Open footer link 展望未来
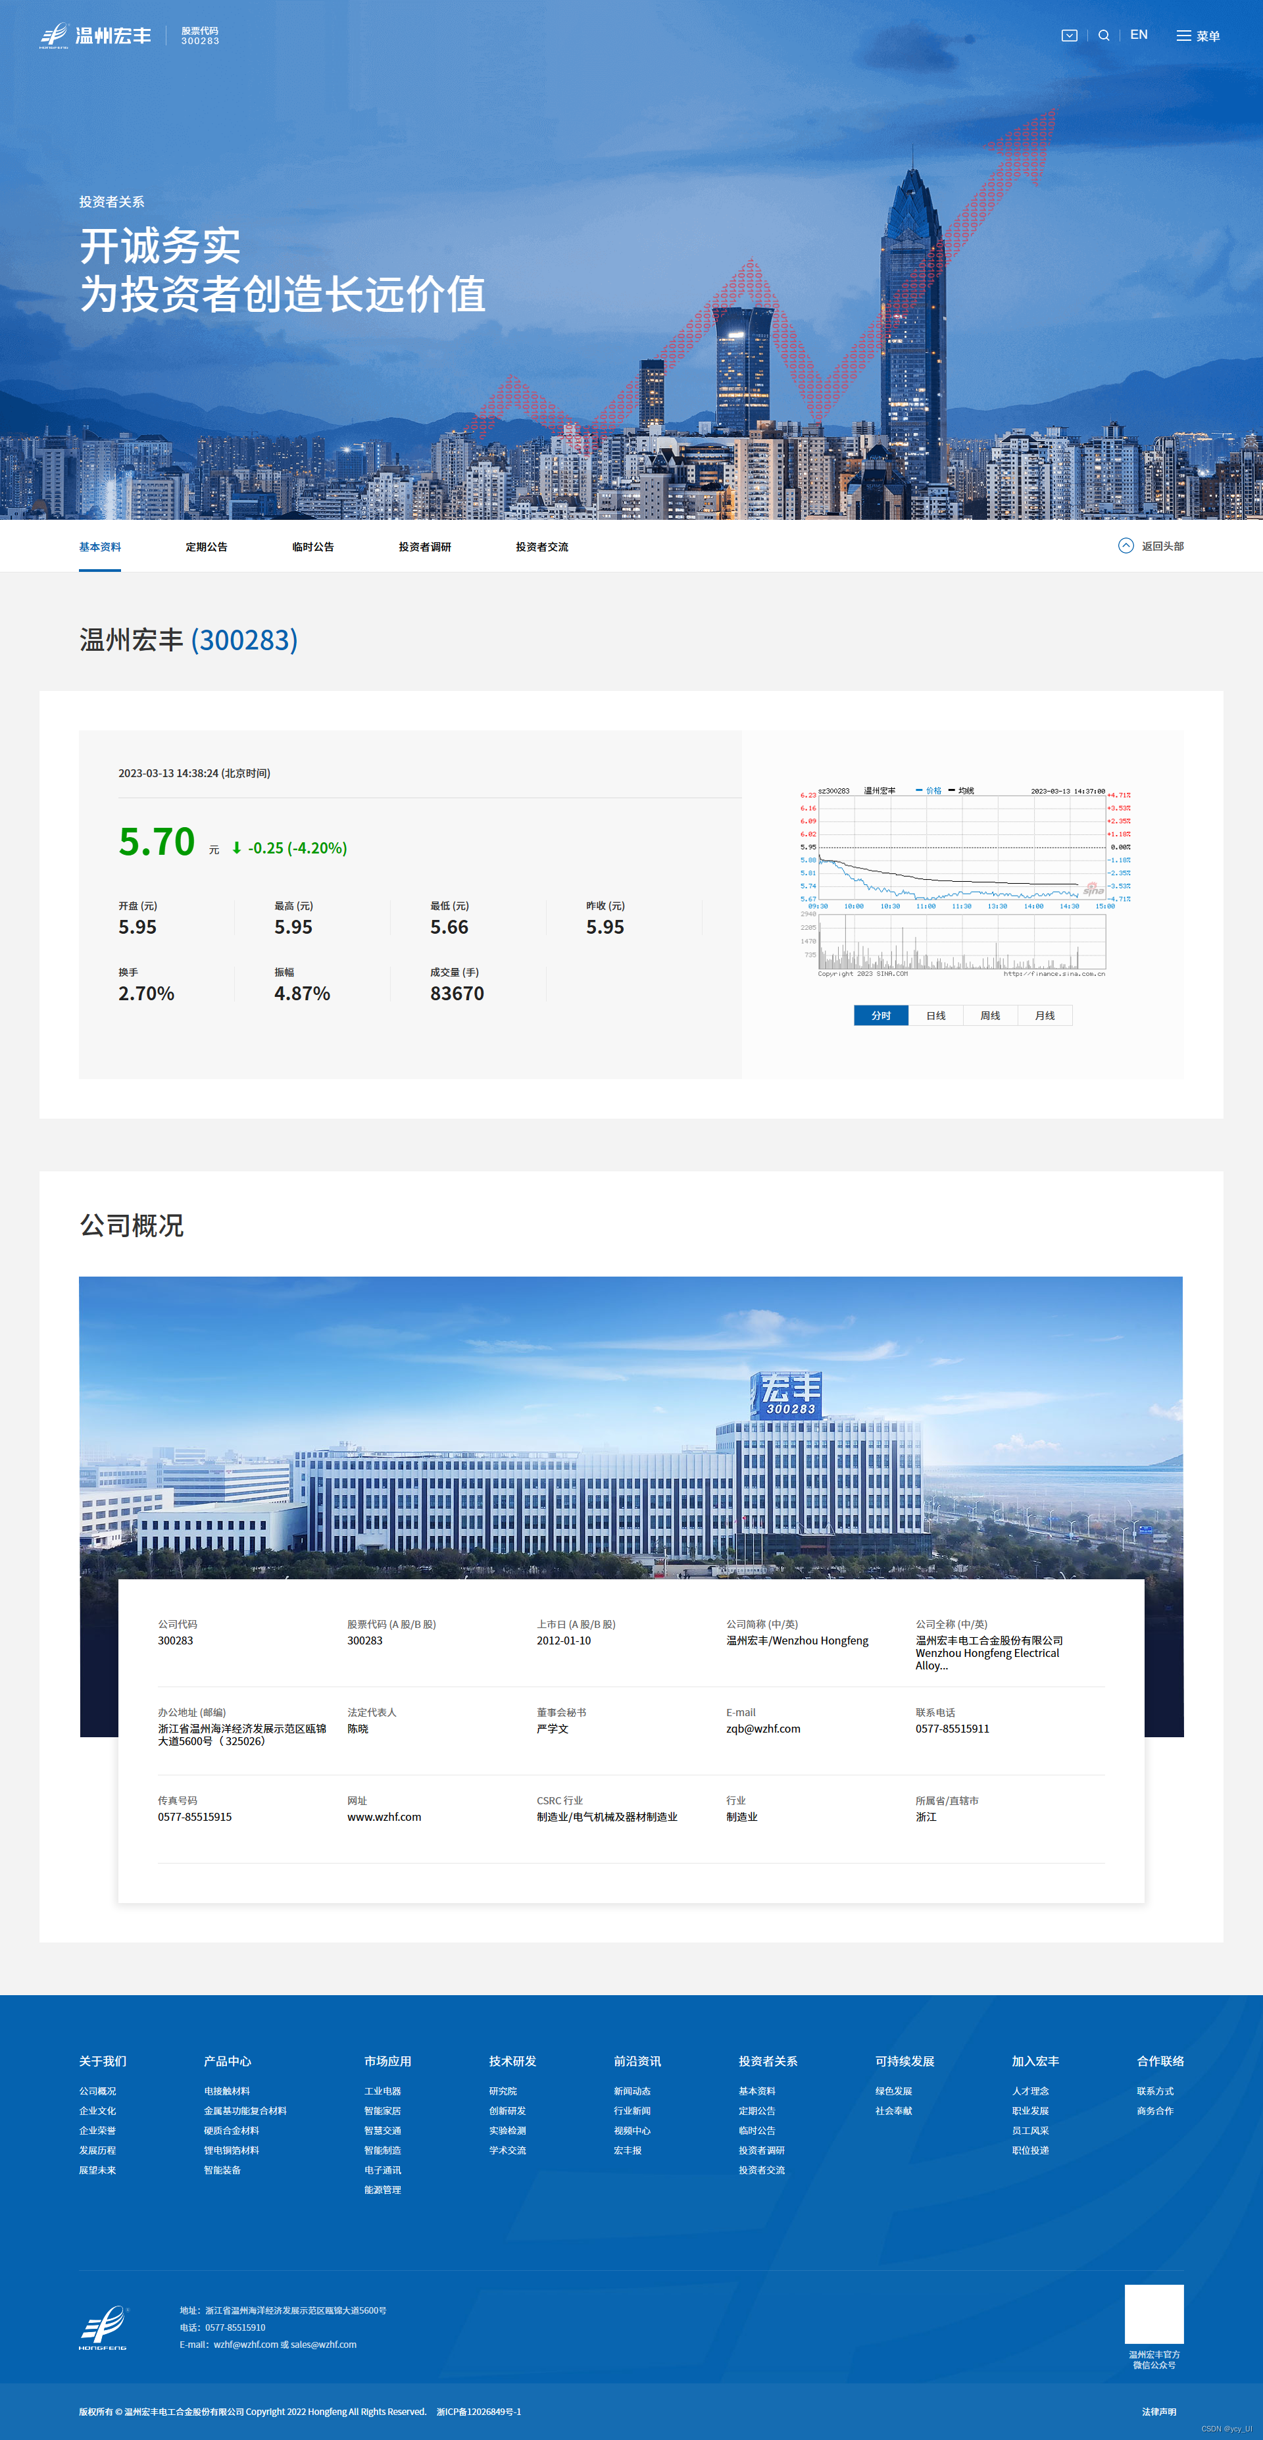The height and width of the screenshot is (2440, 1263). point(97,2170)
